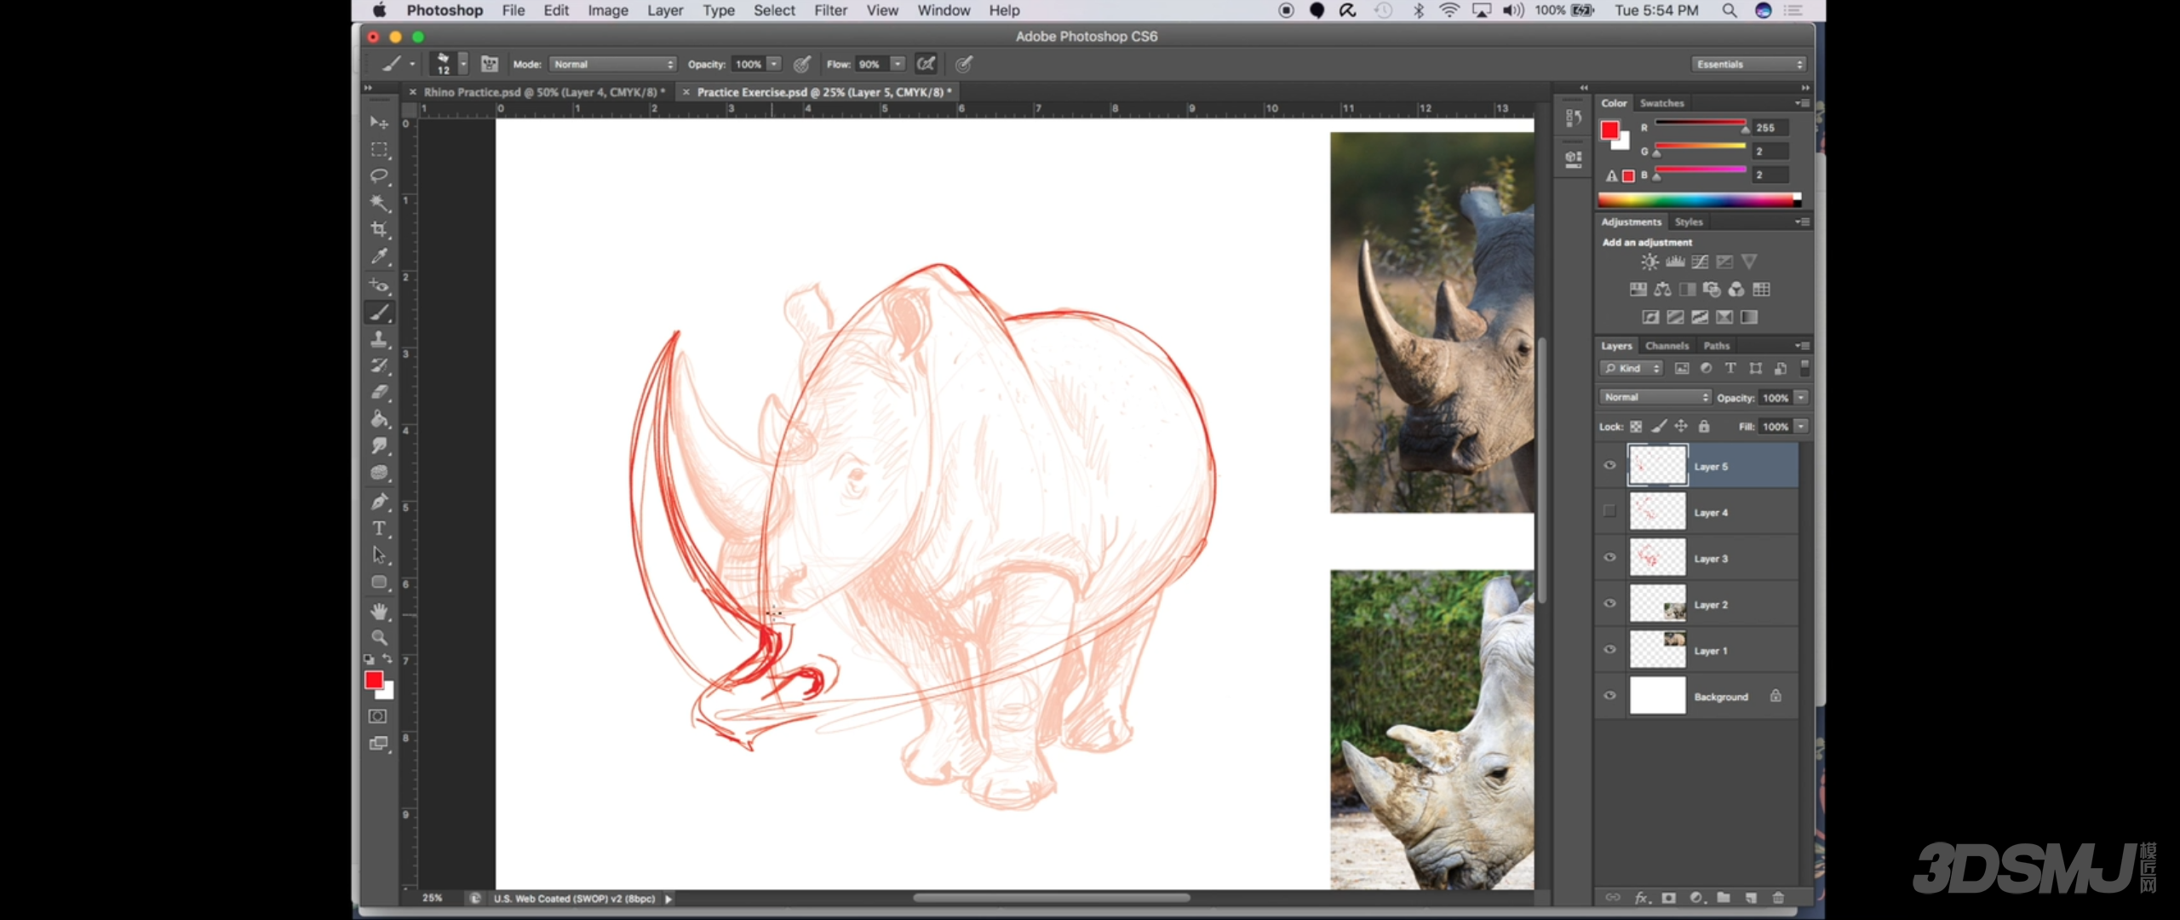Switch to the Styles tab

click(x=1689, y=221)
